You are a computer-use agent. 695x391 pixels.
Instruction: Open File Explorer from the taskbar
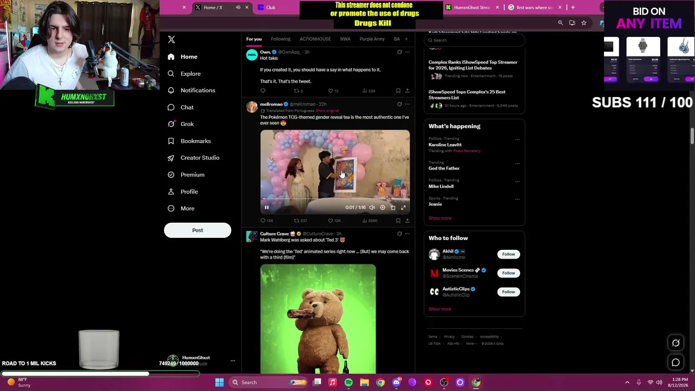point(364,382)
